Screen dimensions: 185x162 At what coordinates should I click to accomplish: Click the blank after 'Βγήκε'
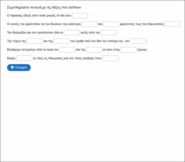pos(24,58)
